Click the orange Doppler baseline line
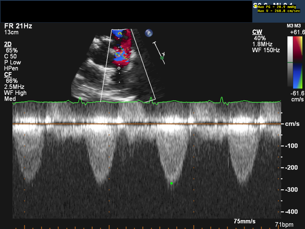Viewport: 305px width, 229px height. [146, 124]
